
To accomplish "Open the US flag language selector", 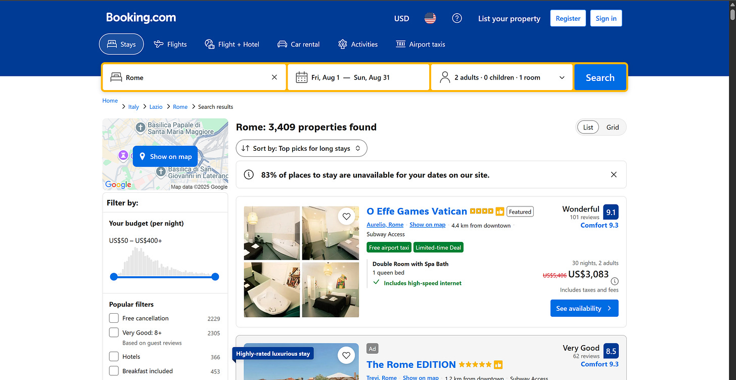I will pos(430,19).
